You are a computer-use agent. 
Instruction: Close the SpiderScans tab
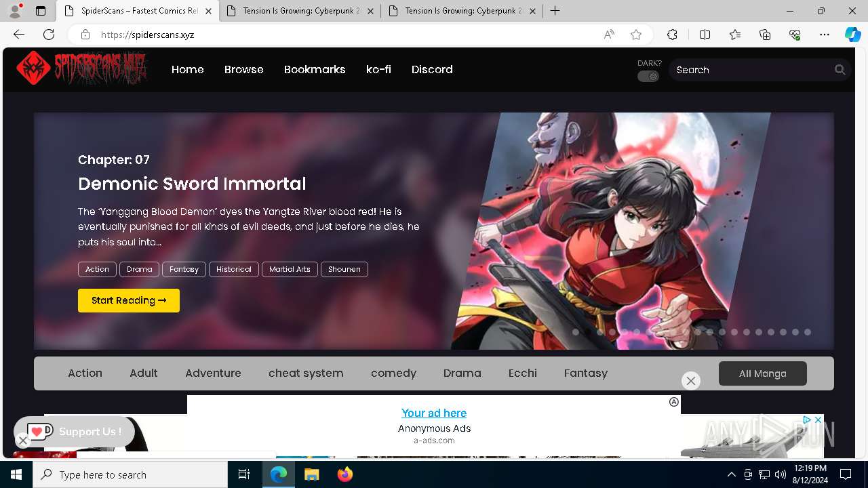(x=208, y=11)
